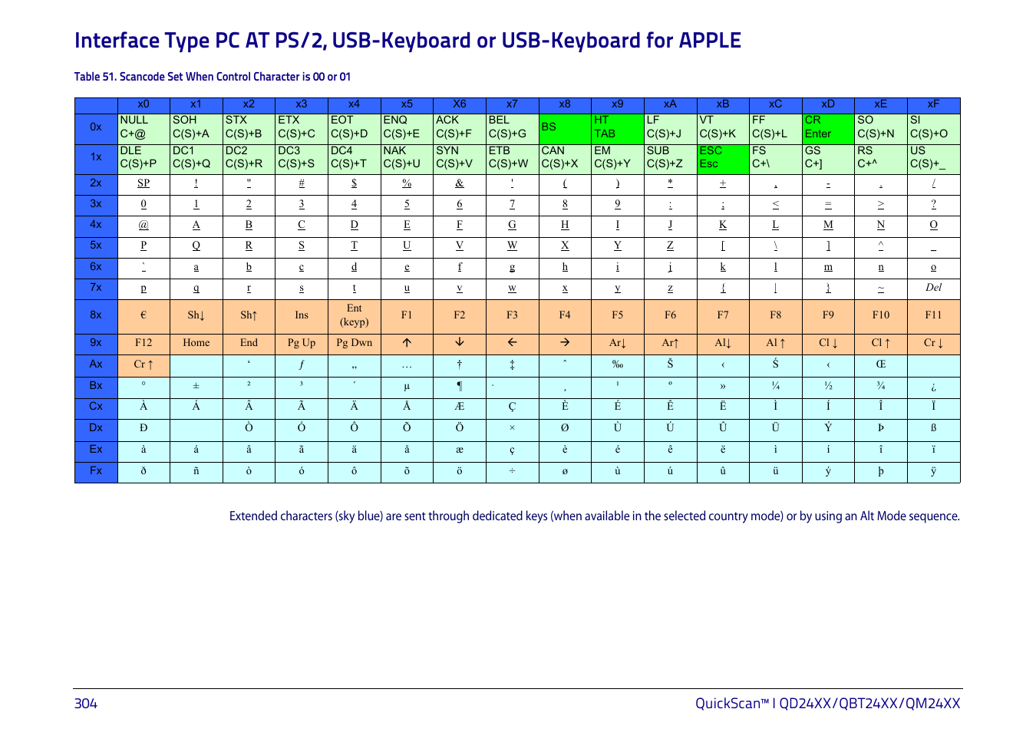The width and height of the screenshot is (1036, 732).
Task: Click the ¿ cell in row Bx
Action: (x=933, y=387)
